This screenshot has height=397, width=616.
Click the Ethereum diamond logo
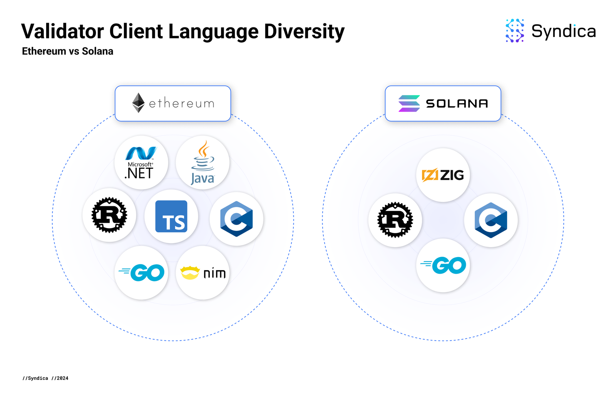pos(139,103)
